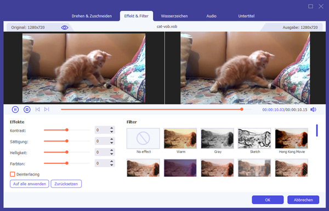
Task: Apply the Hong Kong Movie filter
Action: click(292, 138)
